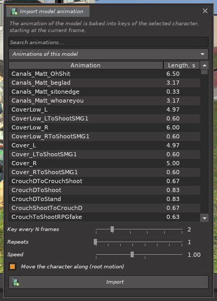Select the CoverLow_R animation row

pos(104,127)
